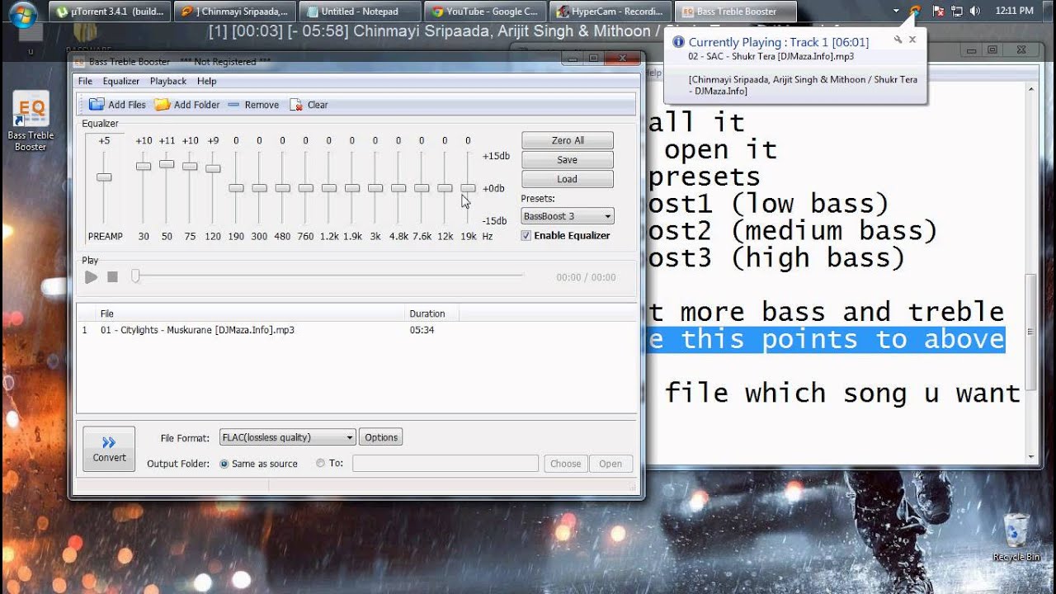Click the 50 Hz equalizer slider handle
The height and width of the screenshot is (594, 1056).
167,164
